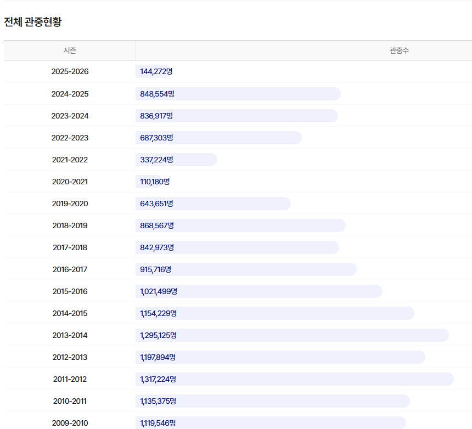Image resolution: width=472 pixels, height=429 pixels.
Task: Click attendance value 687,303명
Action: point(156,138)
